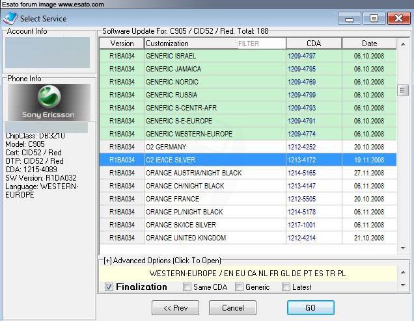This screenshot has height=321, width=414.
Task: Select the GENERIC NORDIC row
Action: (248, 82)
